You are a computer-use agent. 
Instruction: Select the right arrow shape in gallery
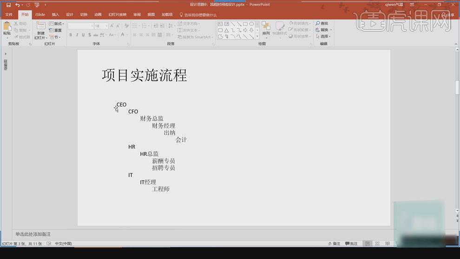245,30
